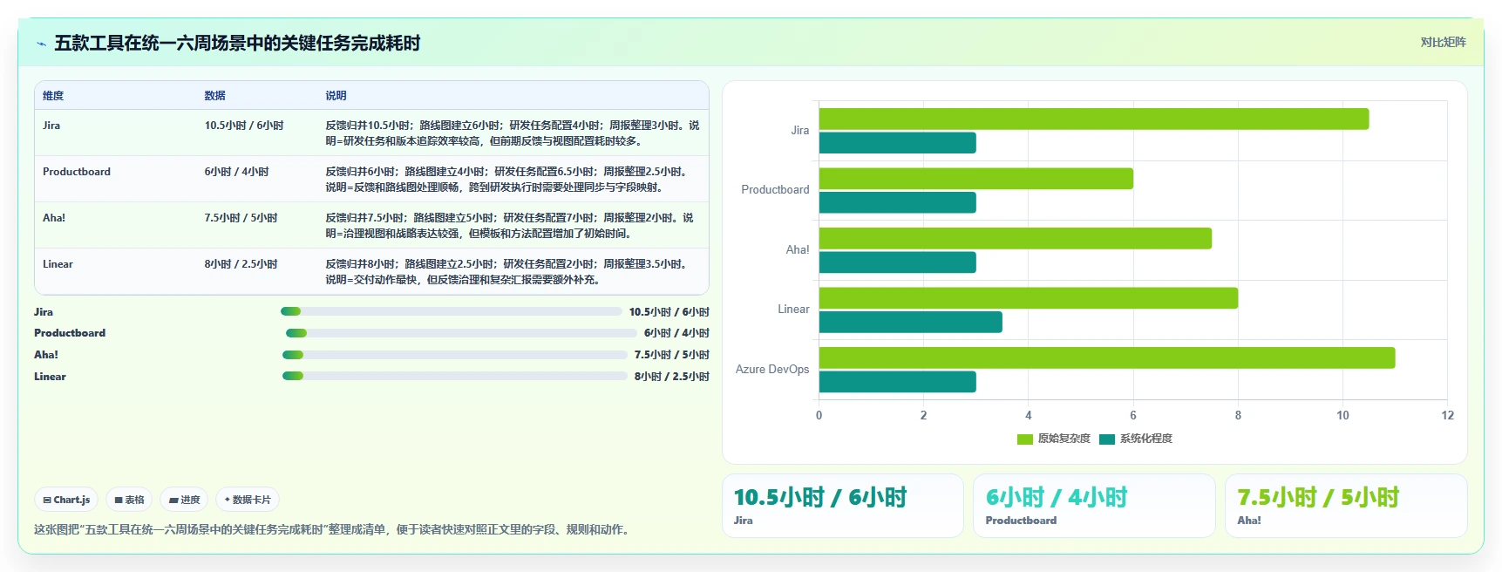The width and height of the screenshot is (1502, 572).
Task: Click the Jira progress bar
Action: (x=452, y=311)
